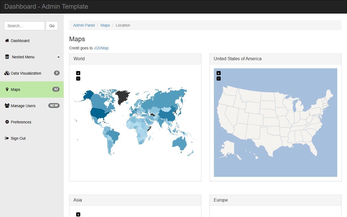Click the United States of America heading
The width and height of the screenshot is (347, 217).
(x=275, y=59)
